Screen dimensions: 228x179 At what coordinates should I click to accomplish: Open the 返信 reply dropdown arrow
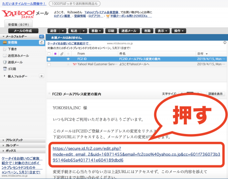click(x=63, y=31)
